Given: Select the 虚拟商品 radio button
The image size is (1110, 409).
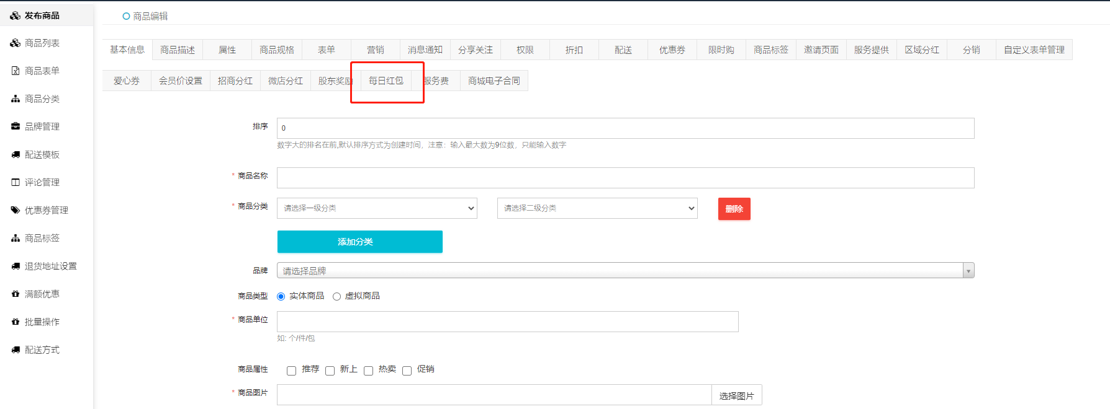Looking at the screenshot, I should click(x=336, y=296).
